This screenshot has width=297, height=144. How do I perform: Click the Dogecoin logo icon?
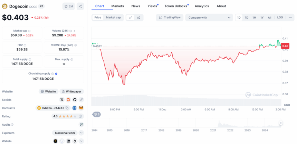[4, 6]
